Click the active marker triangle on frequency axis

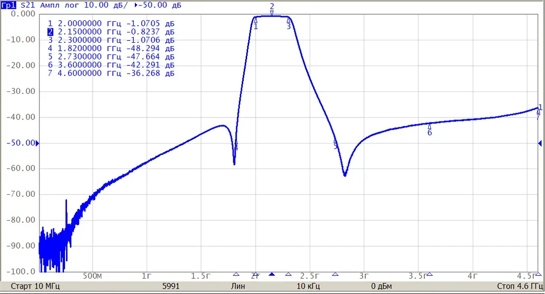pyautogui.click(x=272, y=274)
